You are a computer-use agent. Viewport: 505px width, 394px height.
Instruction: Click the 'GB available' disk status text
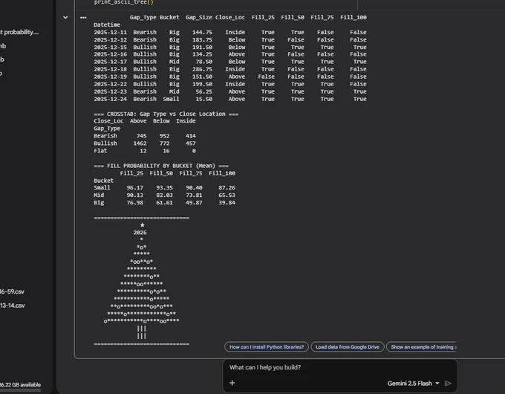tap(20, 384)
